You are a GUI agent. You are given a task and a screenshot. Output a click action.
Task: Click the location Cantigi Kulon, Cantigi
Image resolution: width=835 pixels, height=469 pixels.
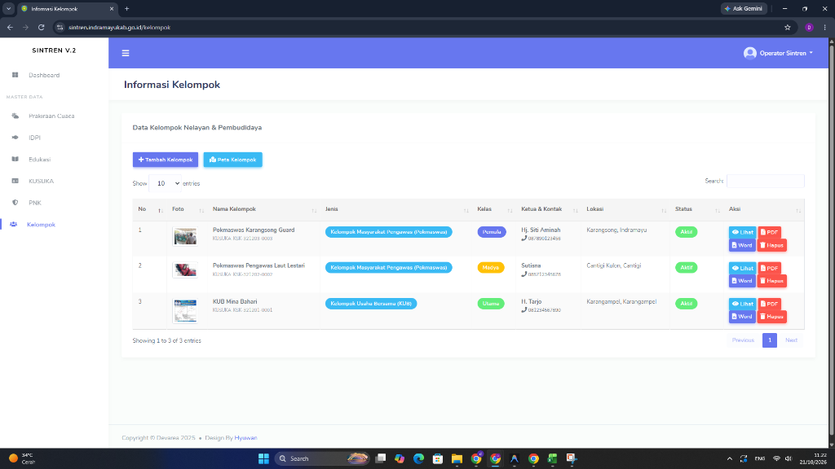(x=613, y=266)
